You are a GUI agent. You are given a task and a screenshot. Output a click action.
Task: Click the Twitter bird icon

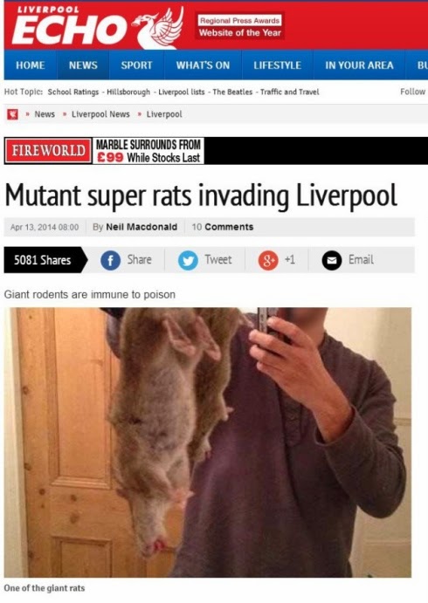(x=188, y=260)
